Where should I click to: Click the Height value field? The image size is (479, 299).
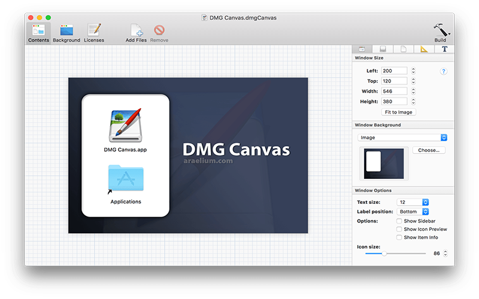pos(394,102)
